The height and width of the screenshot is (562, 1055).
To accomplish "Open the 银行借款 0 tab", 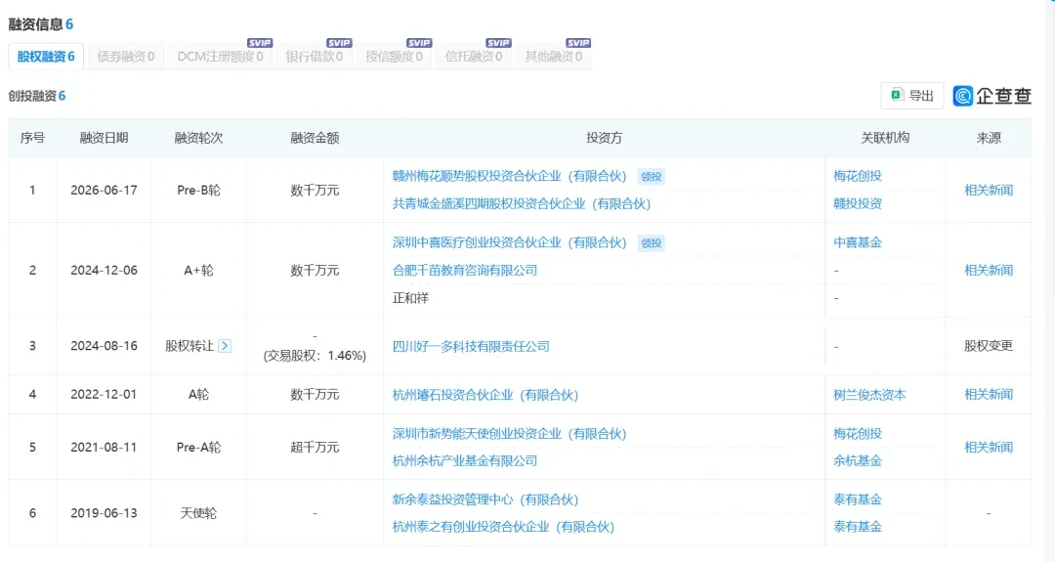I will click(x=315, y=57).
